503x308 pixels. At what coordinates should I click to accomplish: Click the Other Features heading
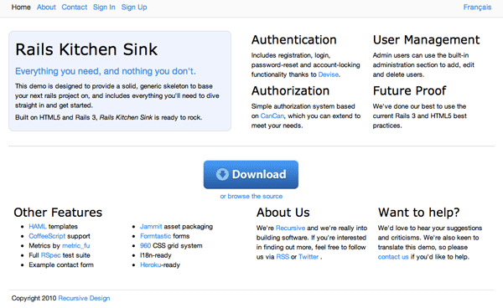point(58,213)
